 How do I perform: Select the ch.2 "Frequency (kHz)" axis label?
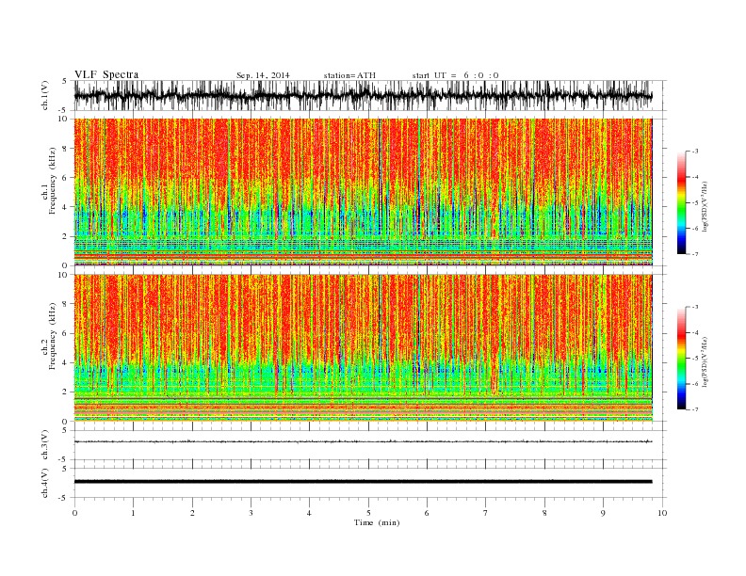(x=52, y=337)
